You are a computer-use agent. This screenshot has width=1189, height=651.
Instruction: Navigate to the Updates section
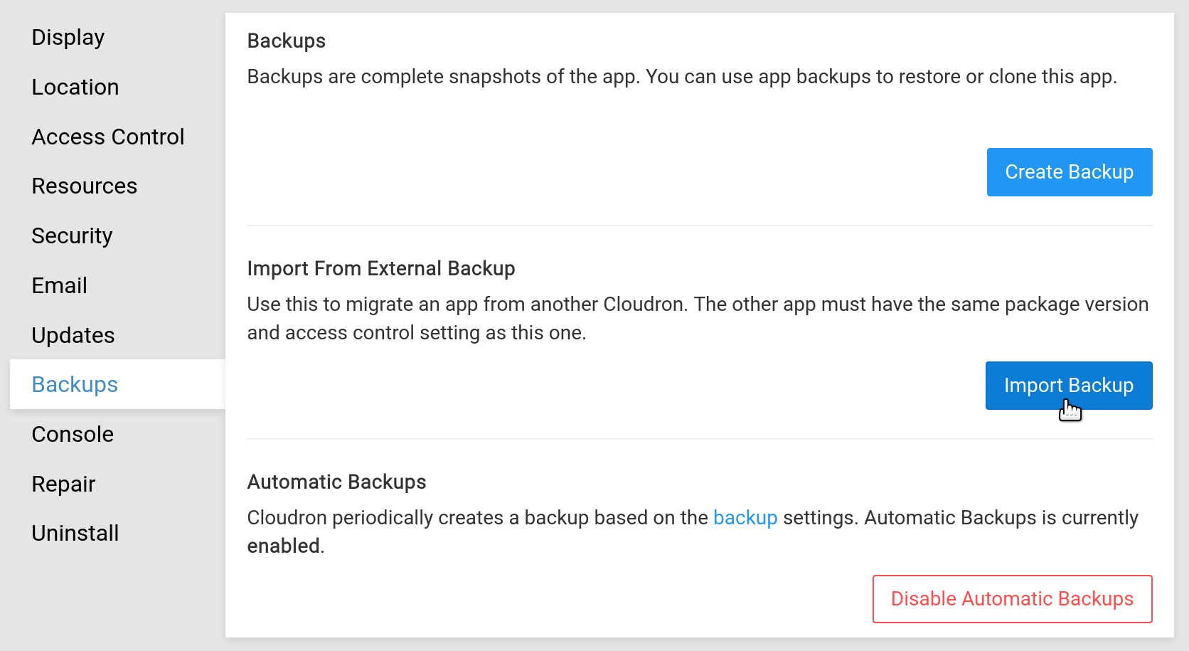(73, 335)
